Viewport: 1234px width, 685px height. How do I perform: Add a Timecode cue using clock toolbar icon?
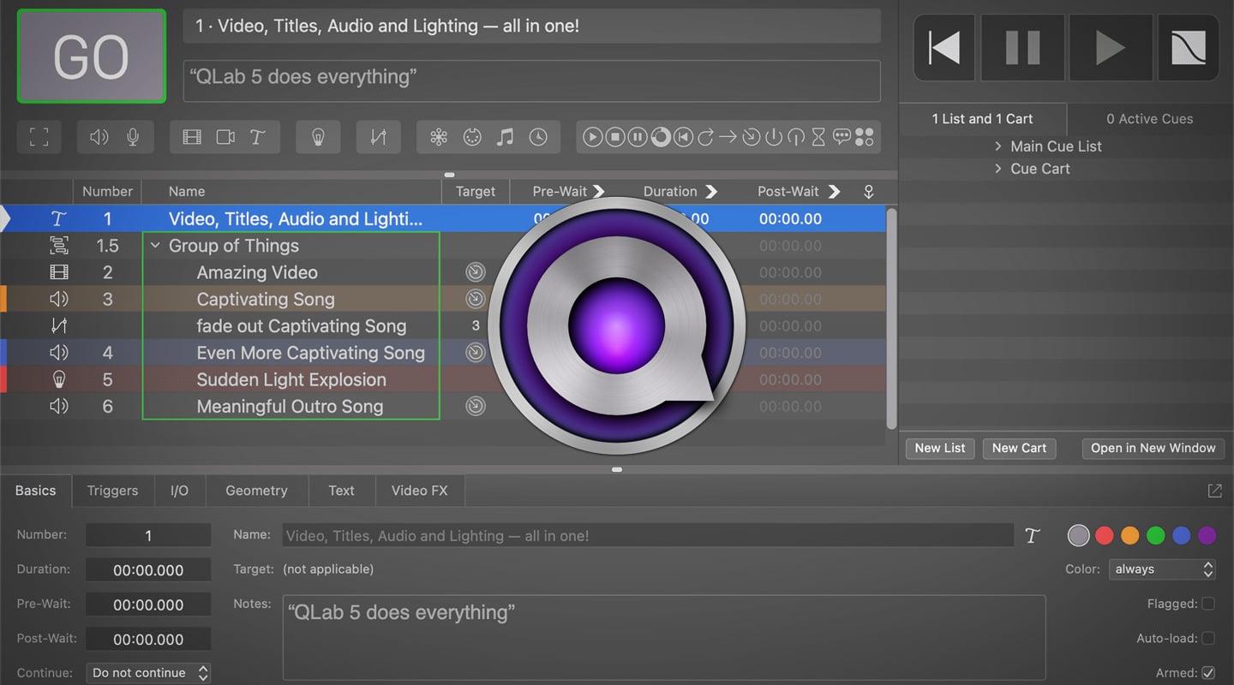point(538,137)
